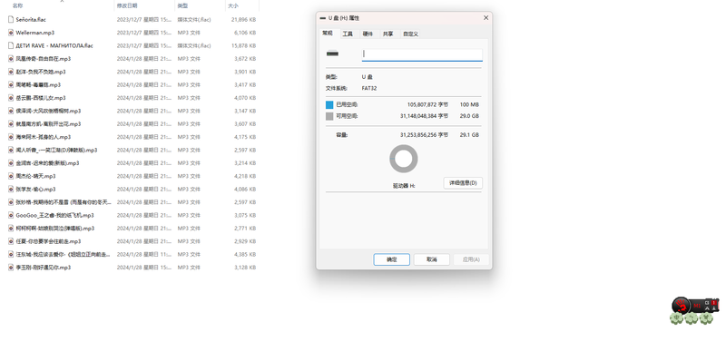The height and width of the screenshot is (361, 726).
Task: Click the drive icon in the properties dialog
Action: coord(332,54)
